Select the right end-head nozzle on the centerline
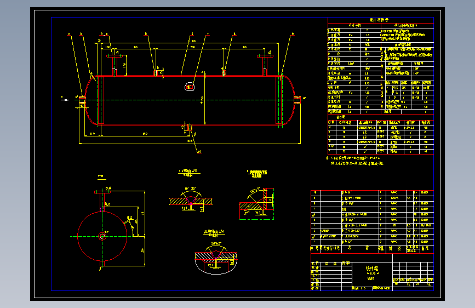 pos(297,100)
